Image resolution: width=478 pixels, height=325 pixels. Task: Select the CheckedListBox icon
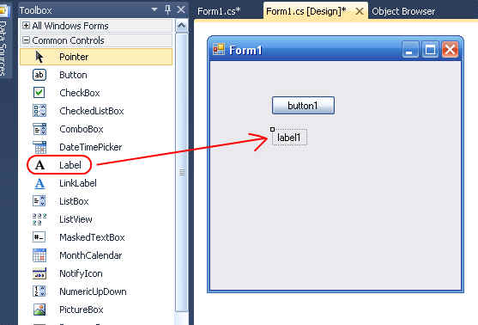coord(39,111)
